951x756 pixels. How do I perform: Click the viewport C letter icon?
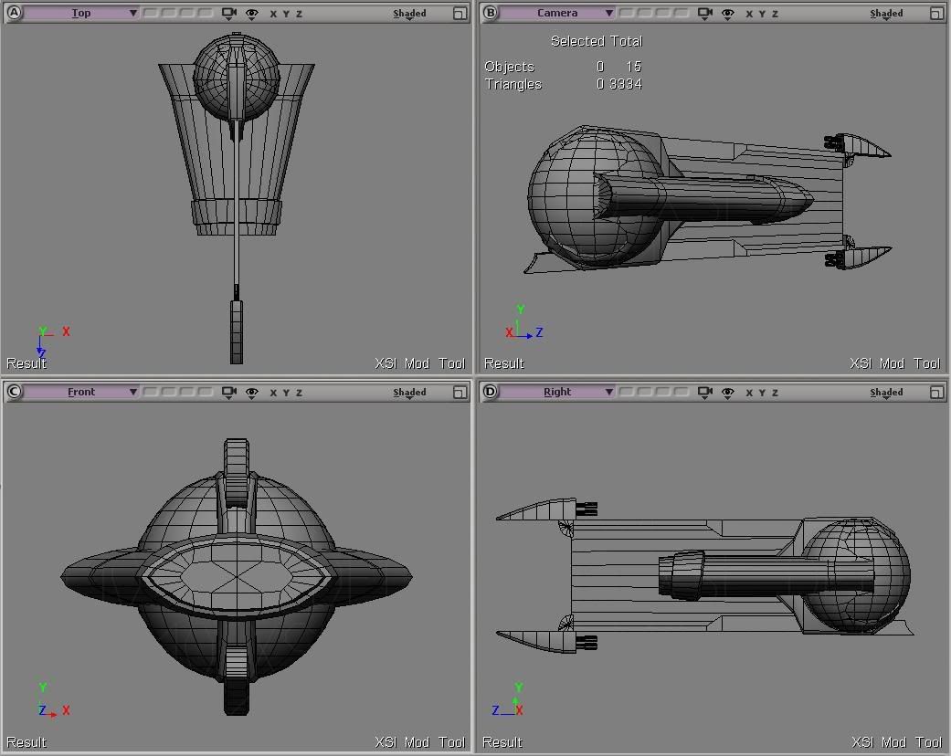(x=14, y=392)
